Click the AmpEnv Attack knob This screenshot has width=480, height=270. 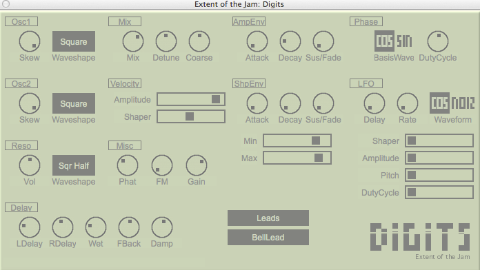pyautogui.click(x=257, y=41)
